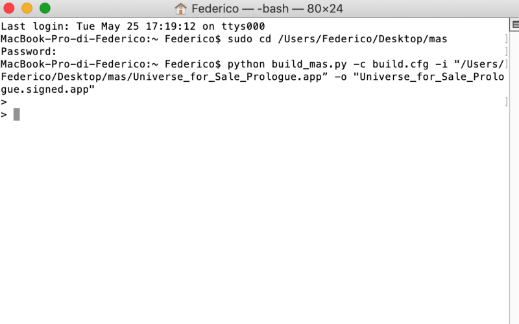Close the Terminal window with red button
The image size is (519, 324).
pyautogui.click(x=9, y=8)
